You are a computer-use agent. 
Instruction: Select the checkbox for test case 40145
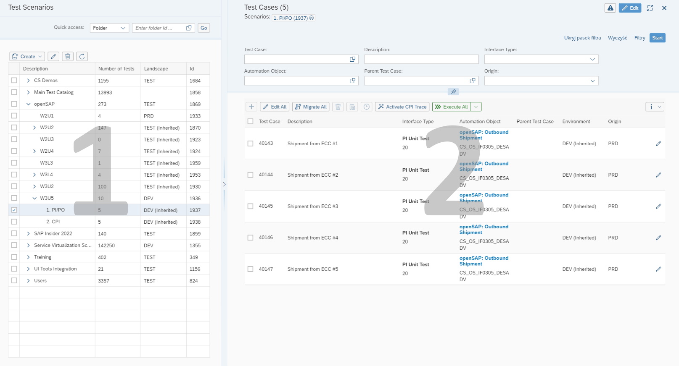(x=251, y=207)
